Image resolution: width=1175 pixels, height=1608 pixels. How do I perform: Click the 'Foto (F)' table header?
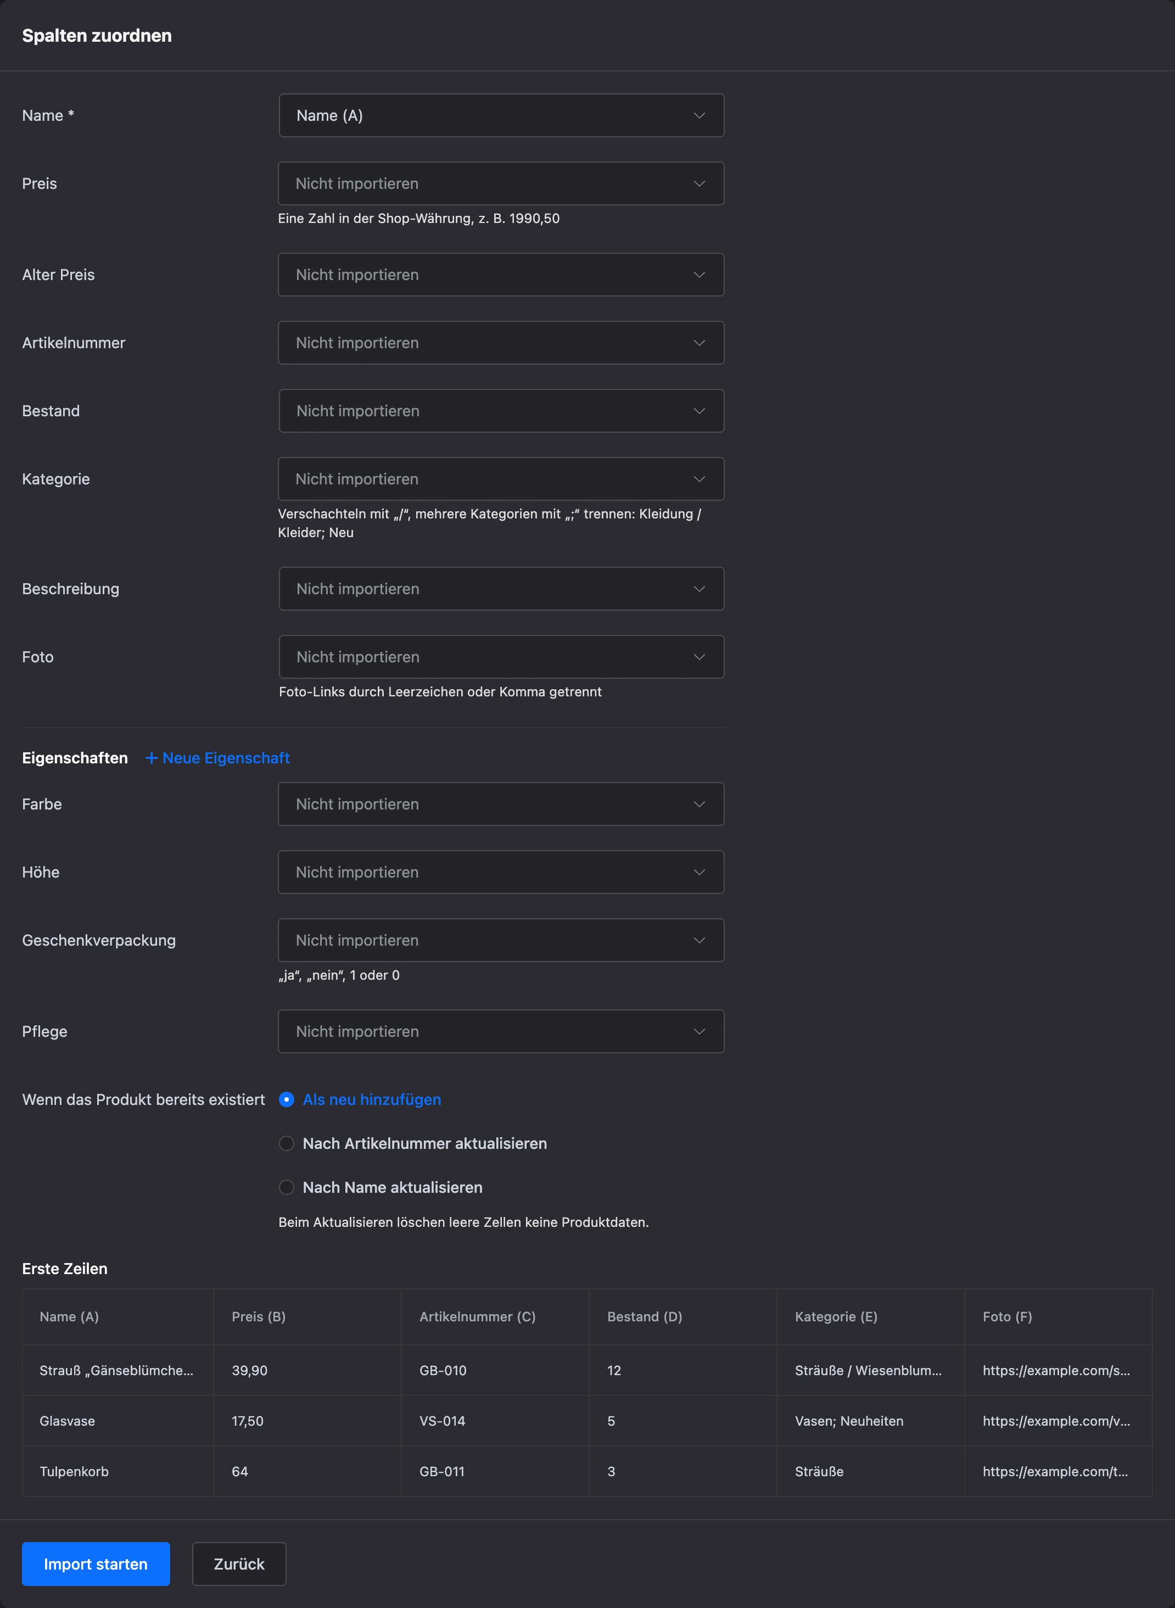(x=1059, y=1317)
